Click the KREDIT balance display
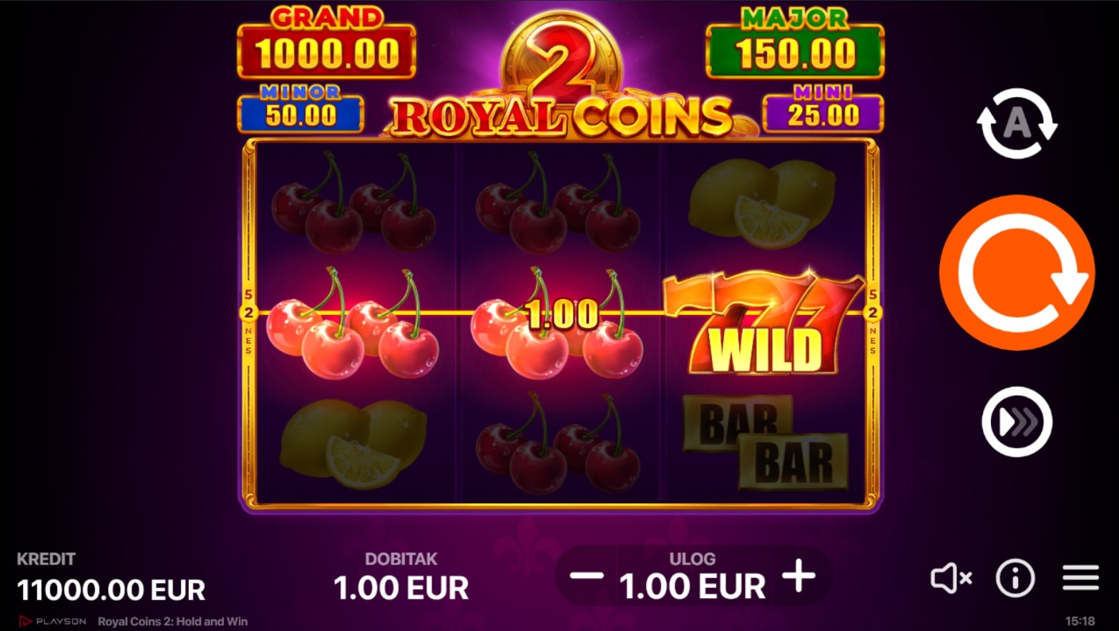This screenshot has width=1119, height=631. click(111, 579)
